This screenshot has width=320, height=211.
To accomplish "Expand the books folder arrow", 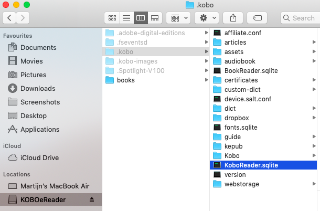I will pyautogui.click(x=206, y=80).
